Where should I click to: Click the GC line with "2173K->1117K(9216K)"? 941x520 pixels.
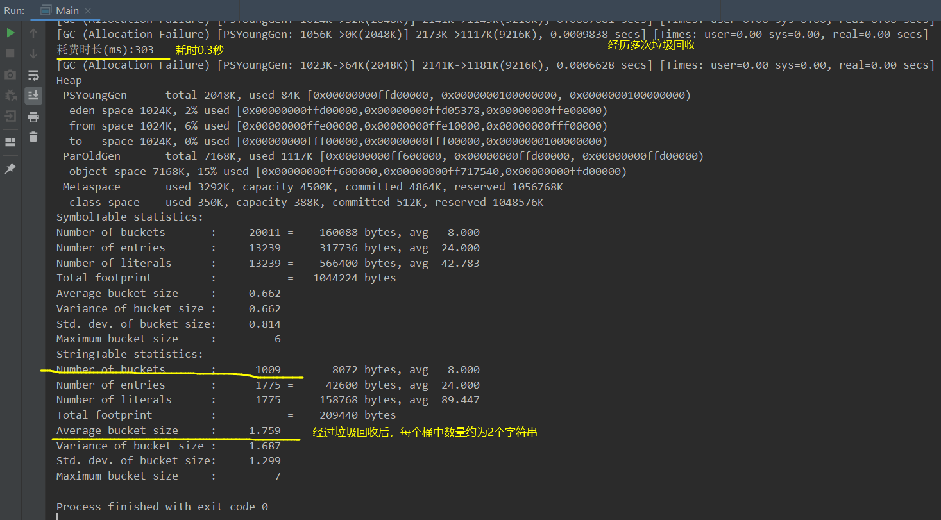[493, 34]
